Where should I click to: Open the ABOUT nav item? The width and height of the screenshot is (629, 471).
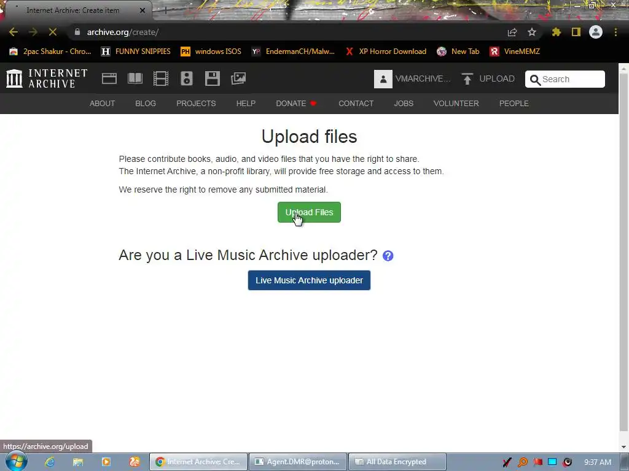103,103
